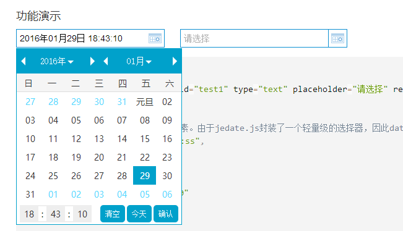The width and height of the screenshot is (403, 231).
Task: Click the calendar icon beside the 请选择 field
Action: pos(337,38)
